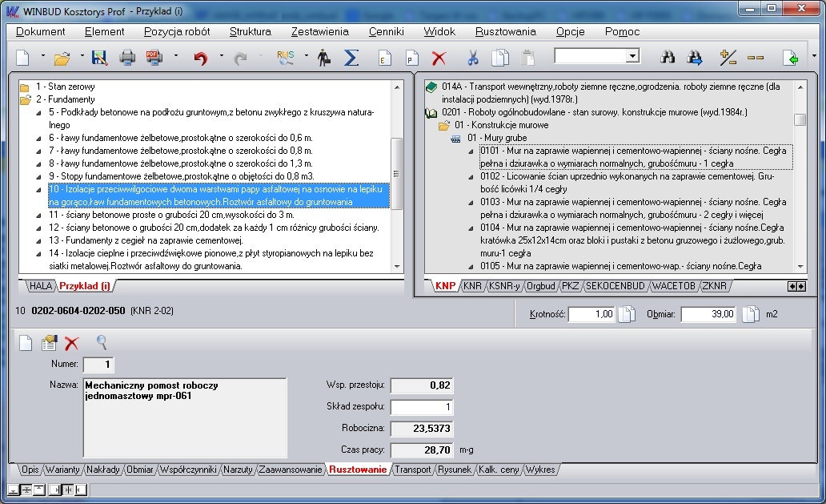Click the clipboard list icon in lower panel

pos(49,343)
